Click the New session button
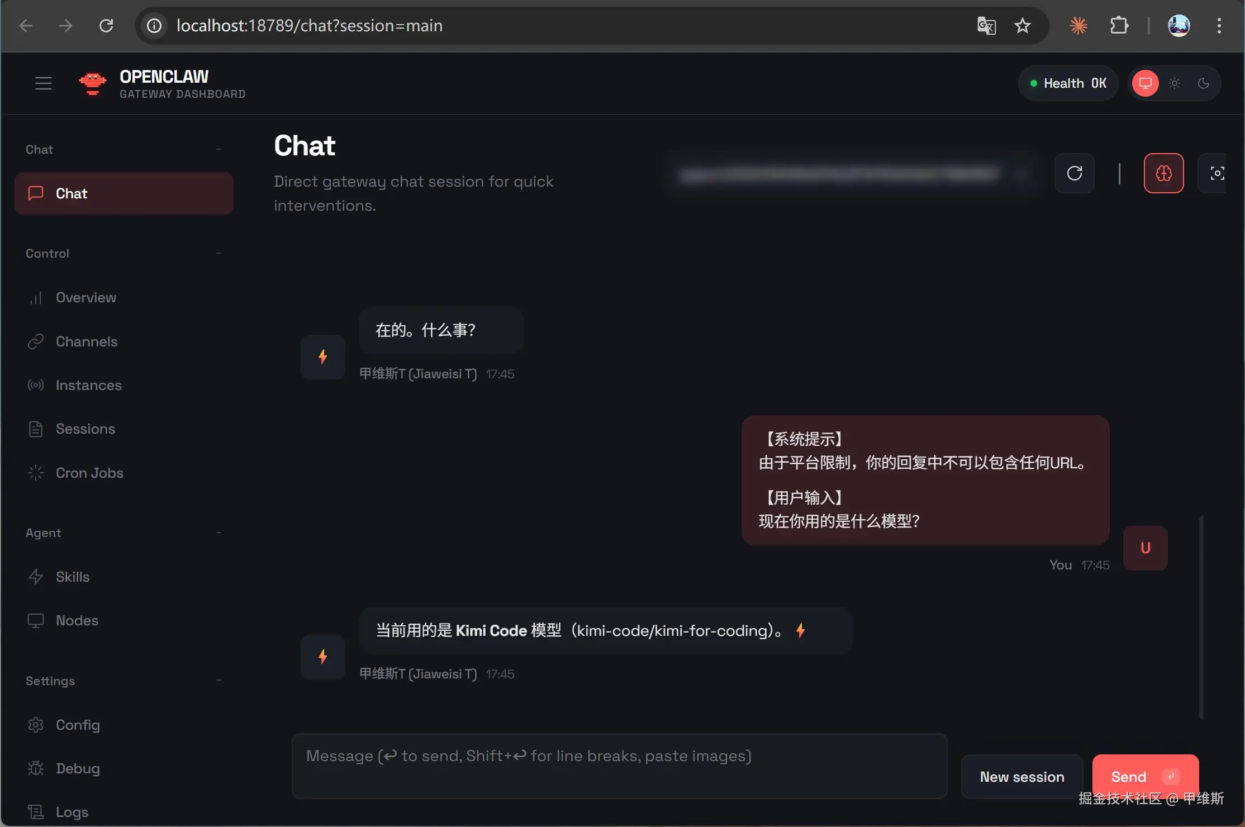Screen dimensions: 1245x827 tap(1021, 777)
